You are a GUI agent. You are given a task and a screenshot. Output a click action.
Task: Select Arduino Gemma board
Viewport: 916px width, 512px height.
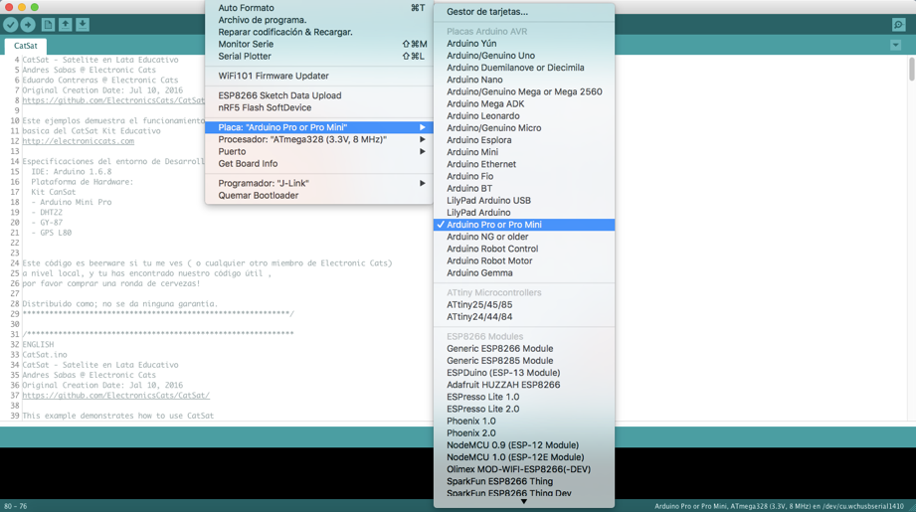[524, 273]
